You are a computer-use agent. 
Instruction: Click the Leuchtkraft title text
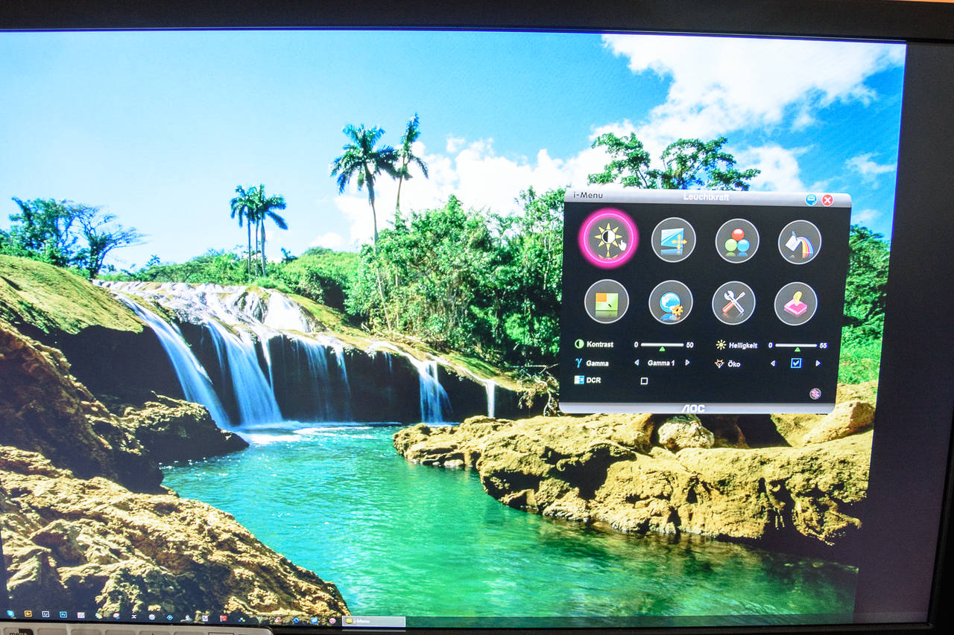[x=706, y=197]
